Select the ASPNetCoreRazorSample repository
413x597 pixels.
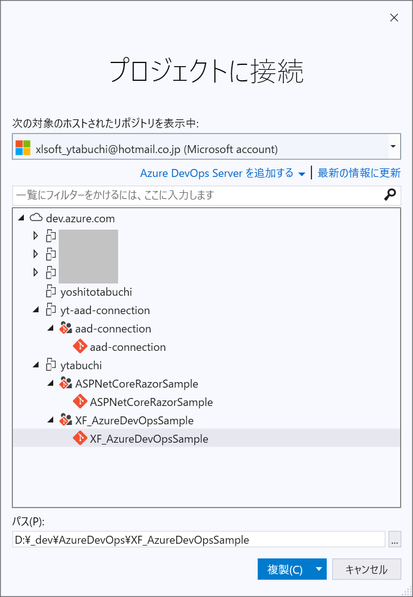click(149, 402)
